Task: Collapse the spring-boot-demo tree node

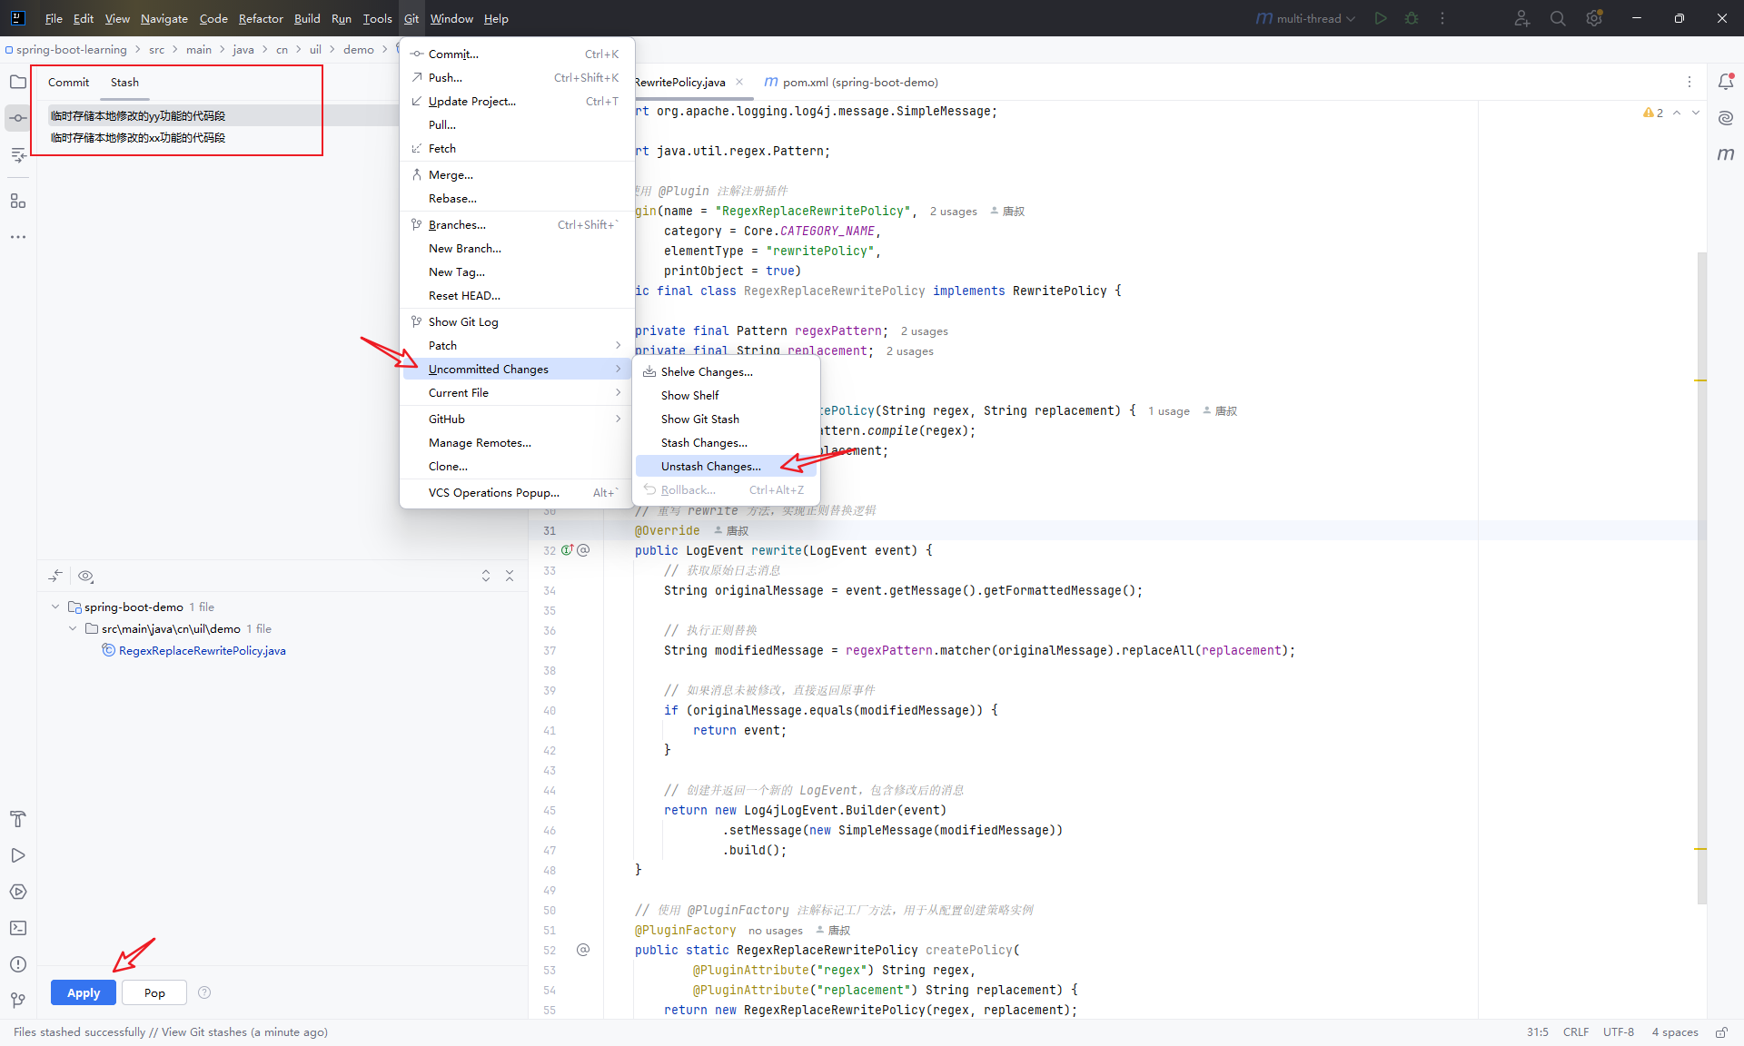Action: [x=55, y=607]
